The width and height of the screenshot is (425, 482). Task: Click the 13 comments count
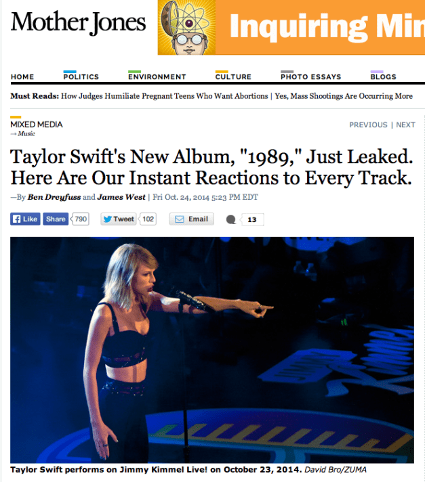(x=251, y=219)
